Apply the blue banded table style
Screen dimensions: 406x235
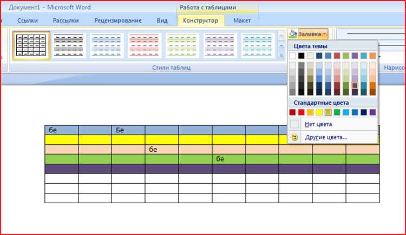pos(107,45)
